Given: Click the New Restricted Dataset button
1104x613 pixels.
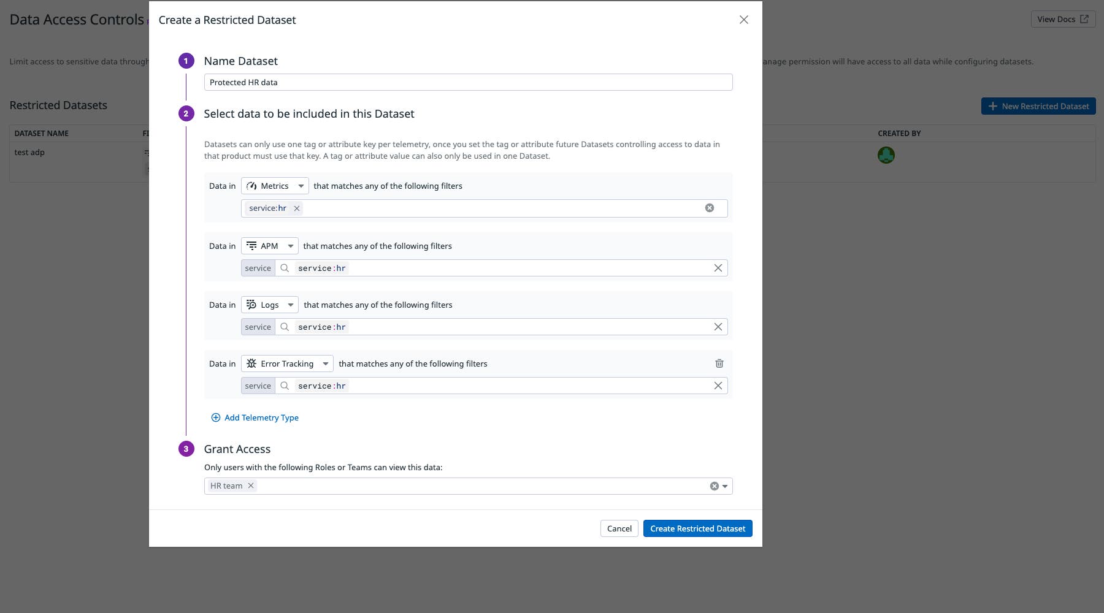Looking at the screenshot, I should coord(1038,105).
